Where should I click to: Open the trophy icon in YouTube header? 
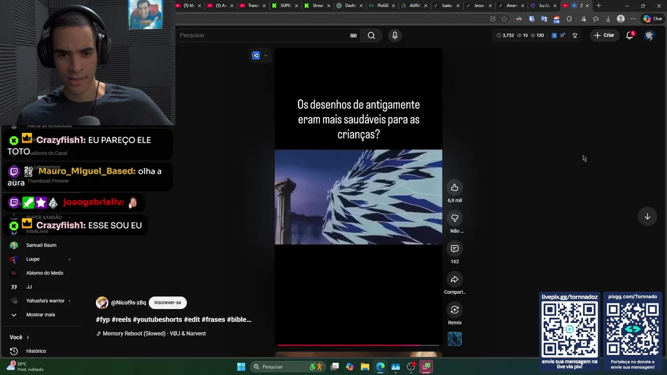click(x=575, y=35)
